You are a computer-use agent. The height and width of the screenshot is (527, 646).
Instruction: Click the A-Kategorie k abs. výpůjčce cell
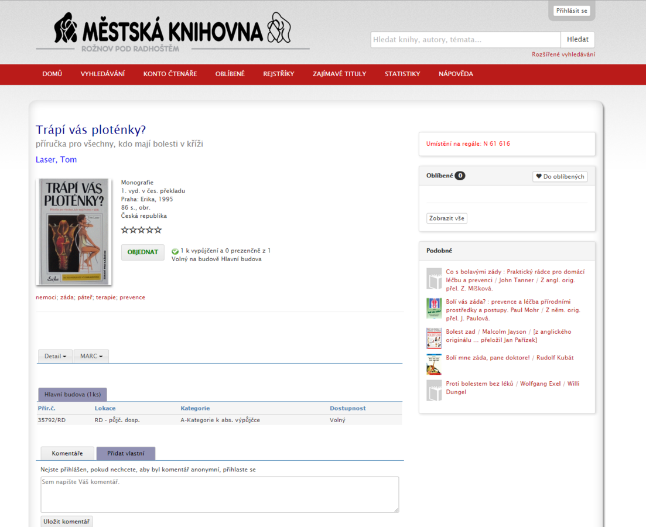click(x=220, y=420)
